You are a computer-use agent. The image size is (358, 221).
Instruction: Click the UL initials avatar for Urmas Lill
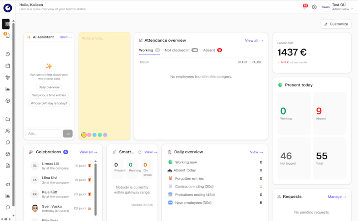pos(35,166)
